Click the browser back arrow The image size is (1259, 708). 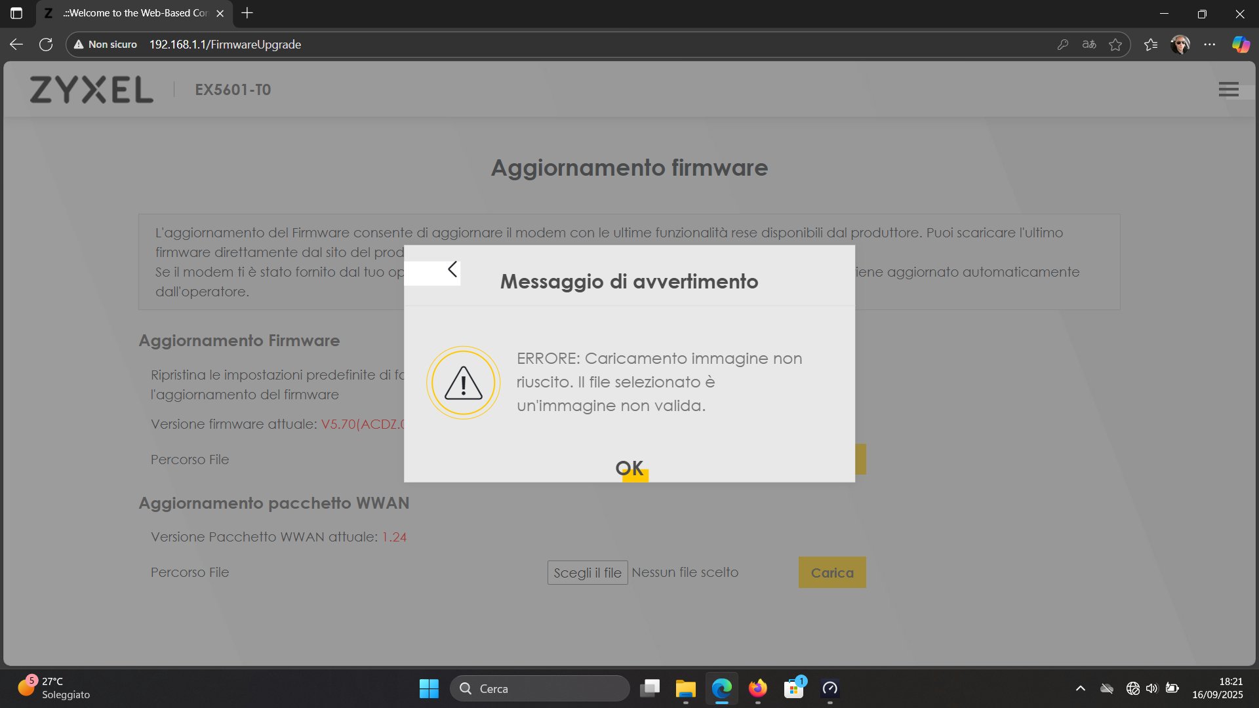[x=16, y=45]
